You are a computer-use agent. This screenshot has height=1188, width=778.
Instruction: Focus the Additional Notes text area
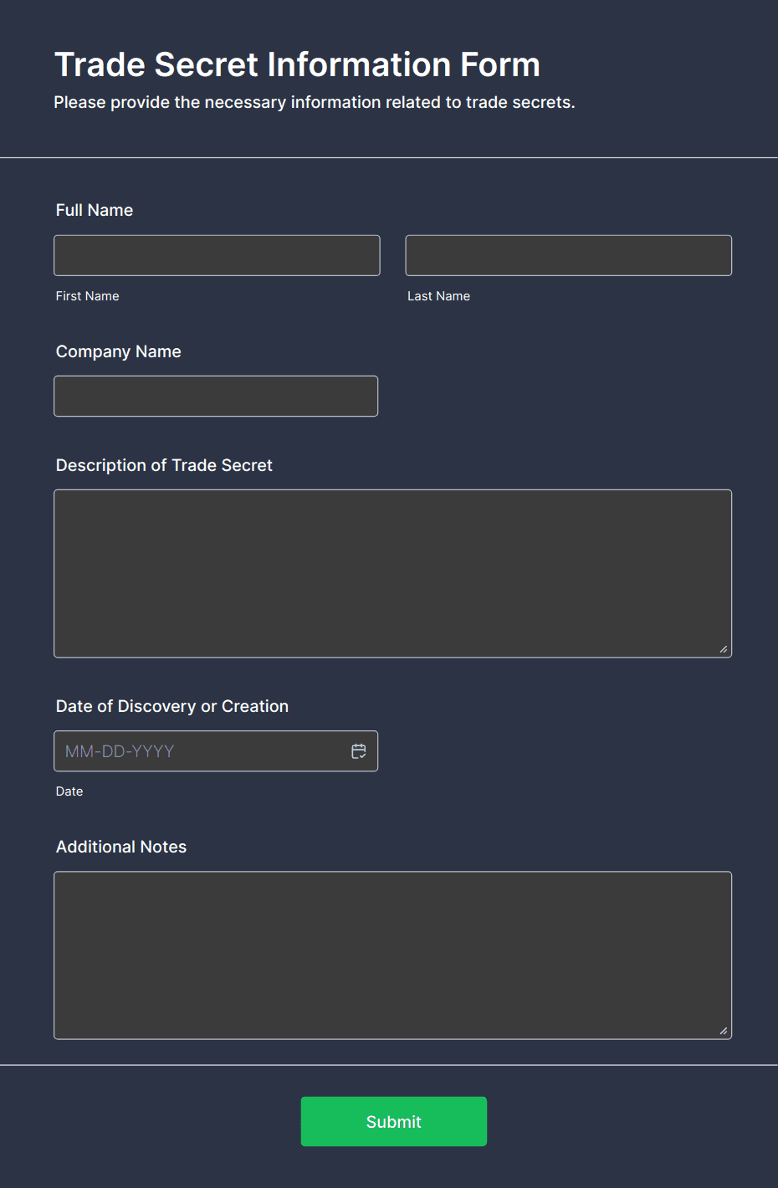pos(392,955)
